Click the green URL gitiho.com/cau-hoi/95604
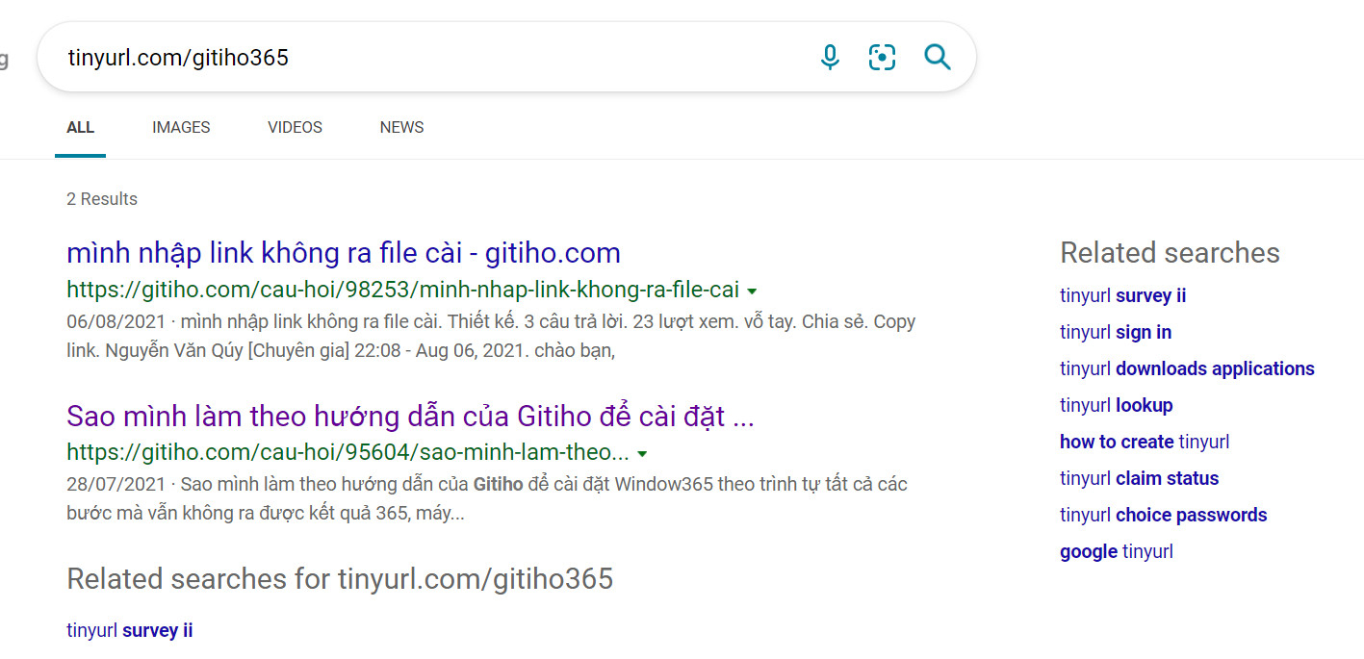 pyautogui.click(x=347, y=453)
